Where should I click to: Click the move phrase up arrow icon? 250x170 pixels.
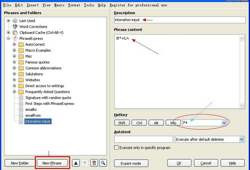(x=76, y=163)
